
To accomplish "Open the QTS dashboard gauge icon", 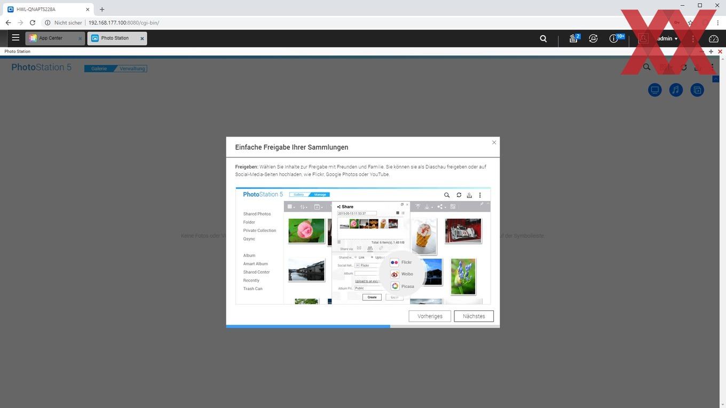I will [714, 38].
